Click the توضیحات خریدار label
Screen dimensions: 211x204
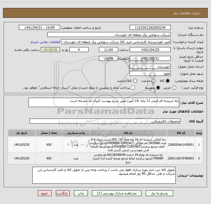click(x=190, y=176)
